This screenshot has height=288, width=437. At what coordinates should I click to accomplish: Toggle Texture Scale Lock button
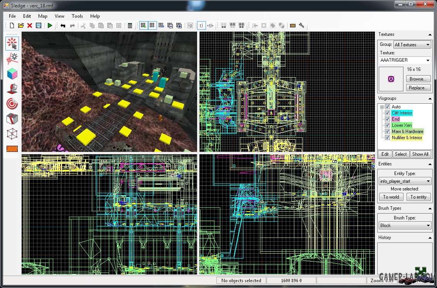(x=210, y=25)
